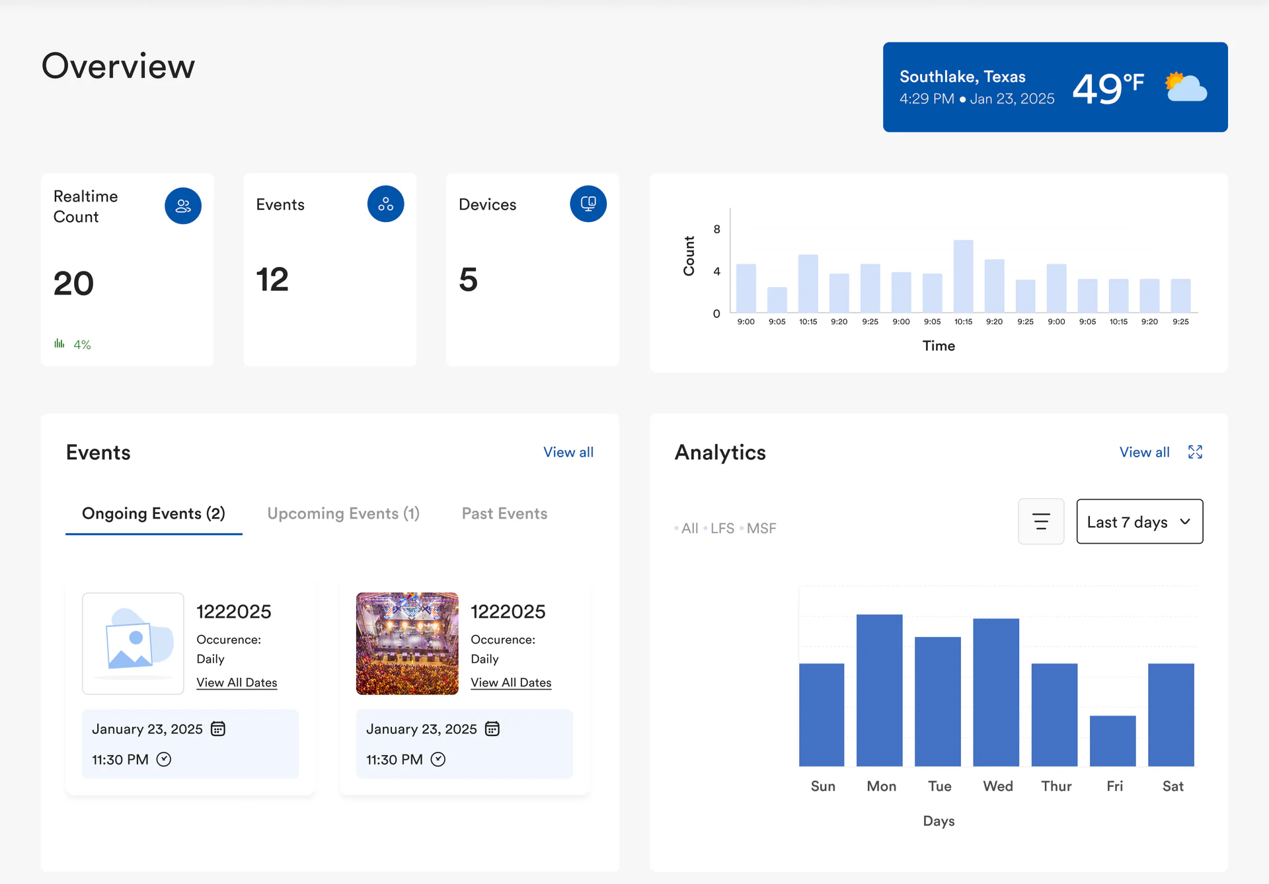
Task: Click the Devices card monitor icon
Action: click(x=588, y=204)
